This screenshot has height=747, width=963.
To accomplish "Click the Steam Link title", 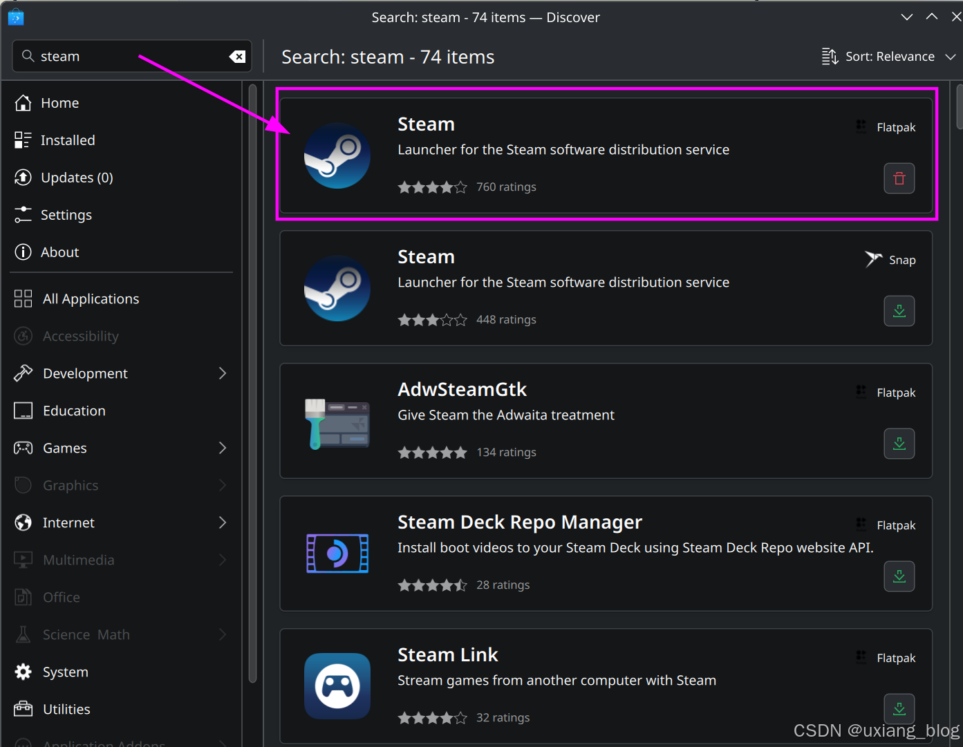I will click(x=448, y=654).
